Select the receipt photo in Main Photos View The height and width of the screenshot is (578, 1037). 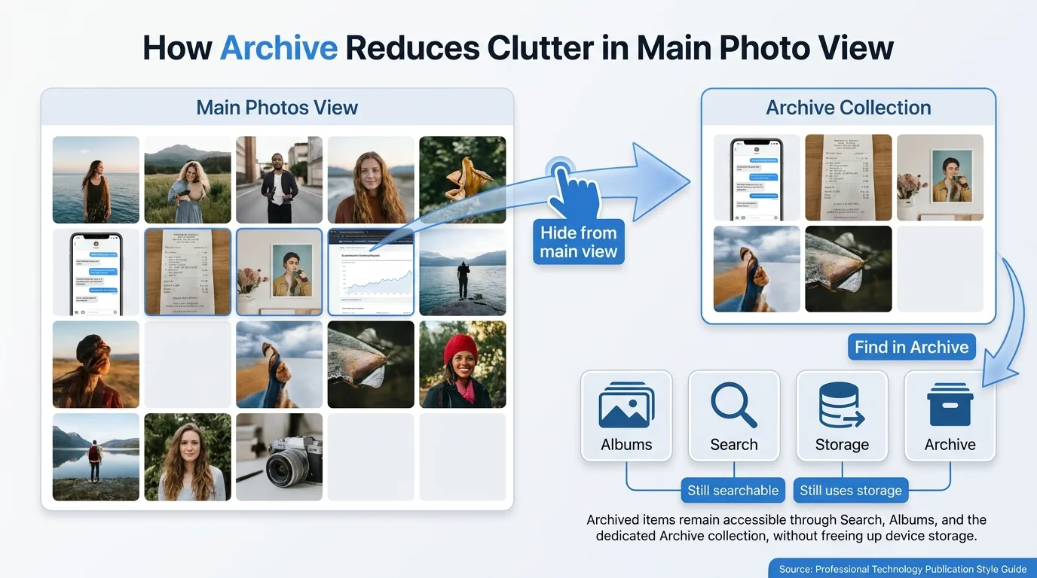point(188,272)
